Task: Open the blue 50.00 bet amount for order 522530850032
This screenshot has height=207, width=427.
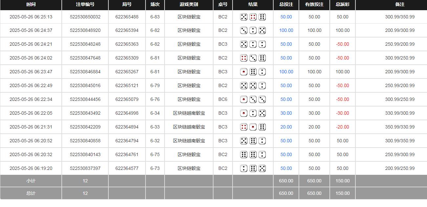Action: (x=286, y=17)
